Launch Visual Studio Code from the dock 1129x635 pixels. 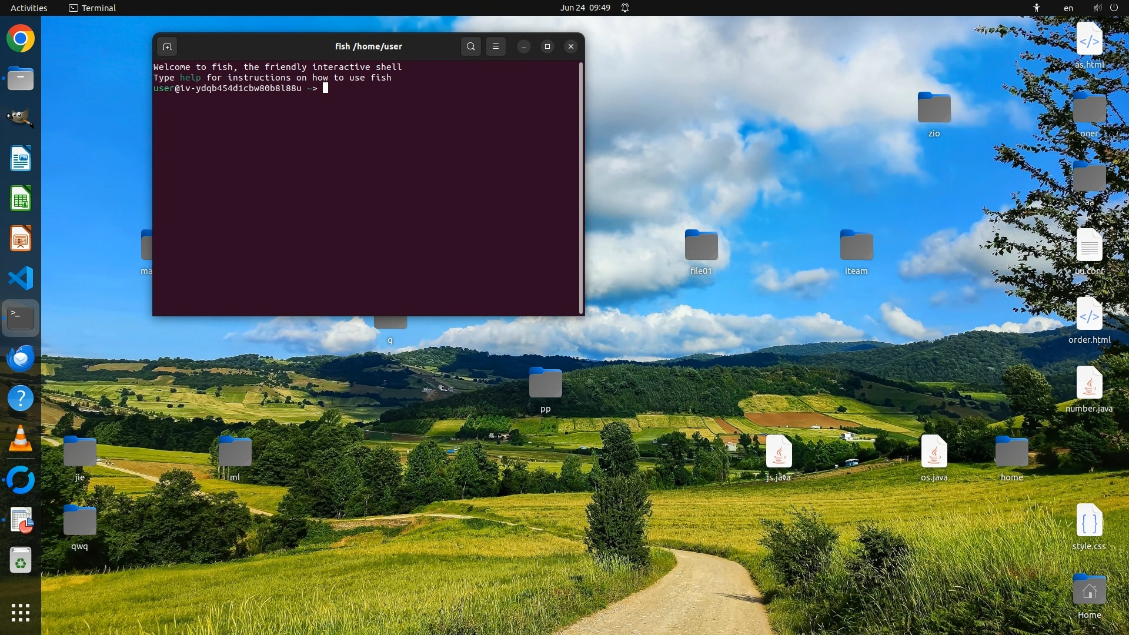pos(21,278)
